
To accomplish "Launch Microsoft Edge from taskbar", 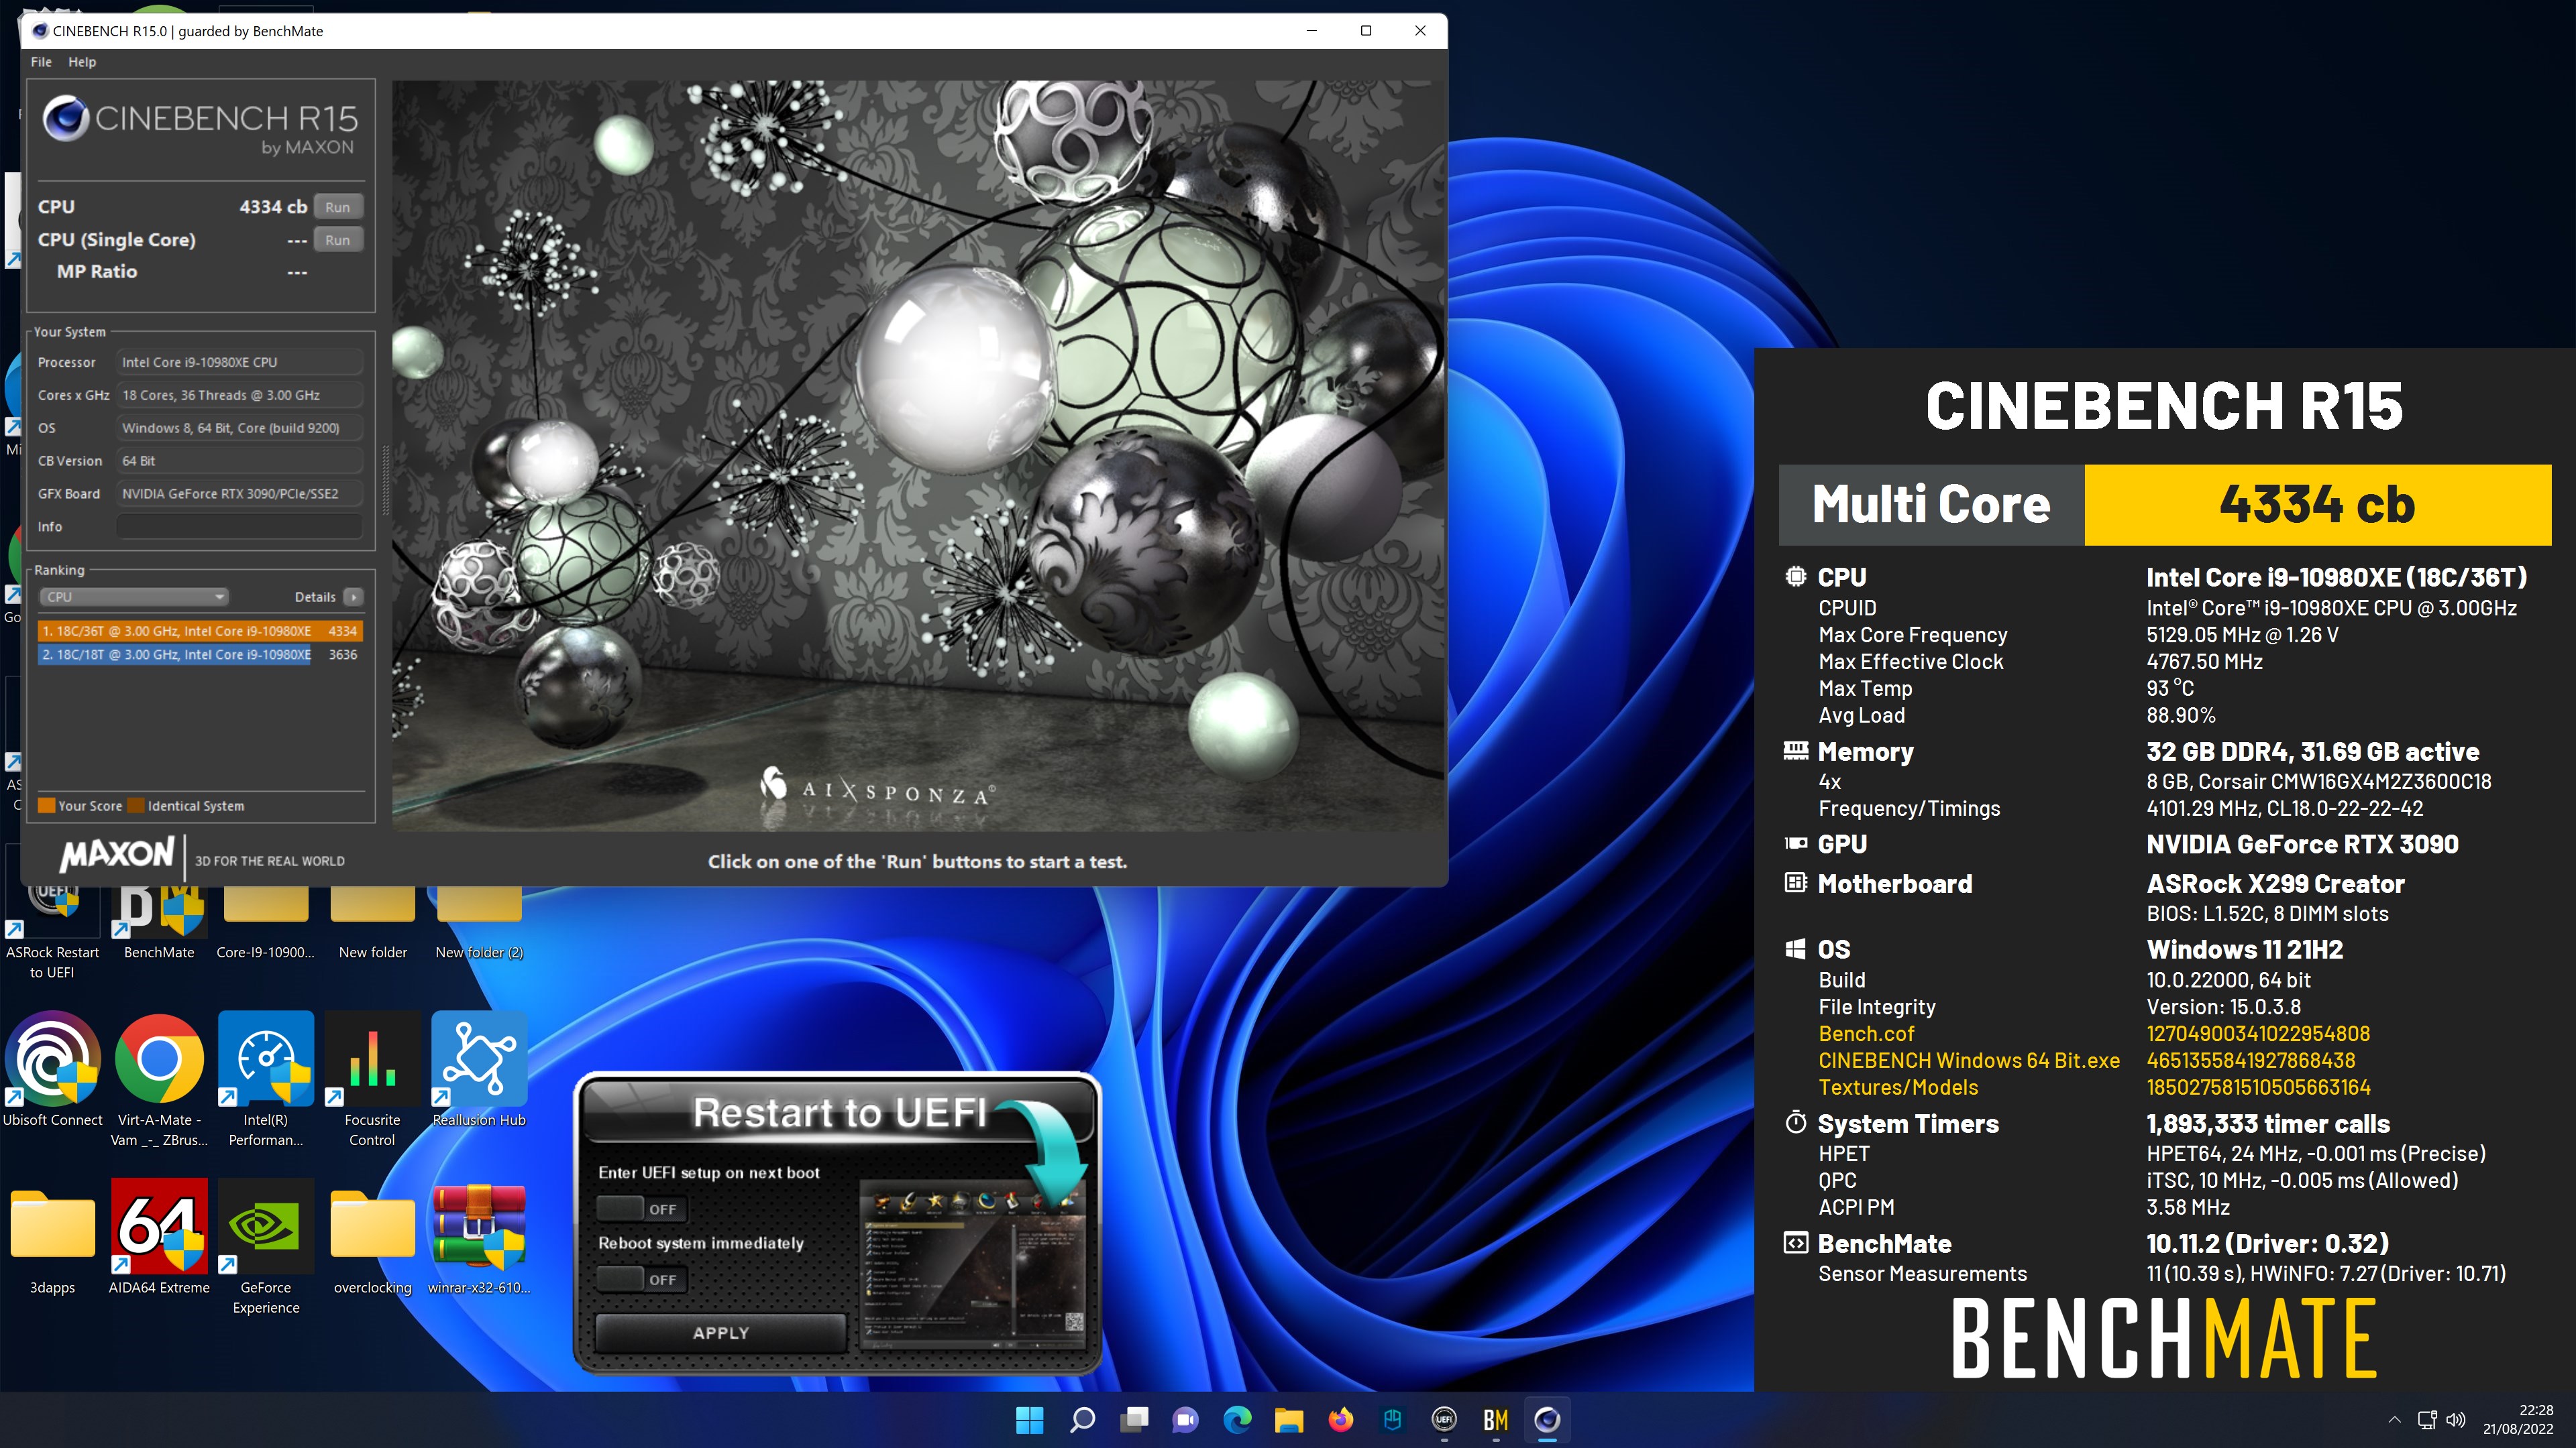I will pyautogui.click(x=1238, y=1419).
